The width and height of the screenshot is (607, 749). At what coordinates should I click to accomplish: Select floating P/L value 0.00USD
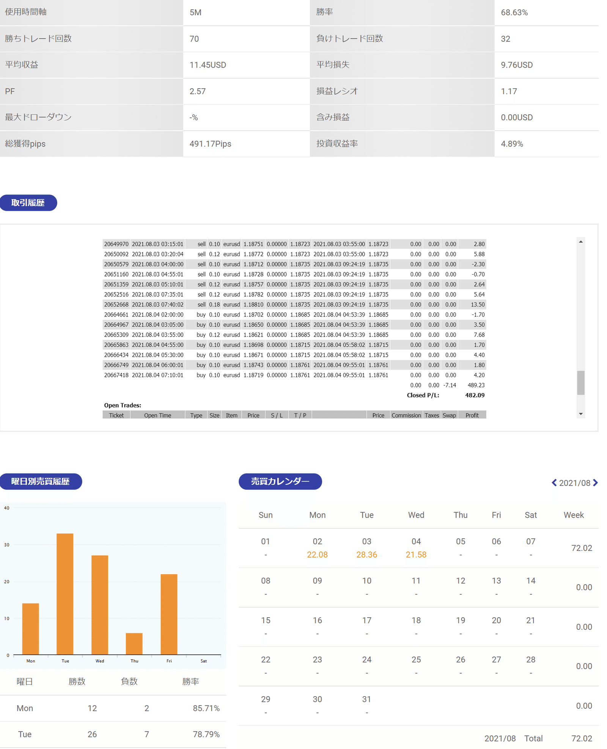517,118
